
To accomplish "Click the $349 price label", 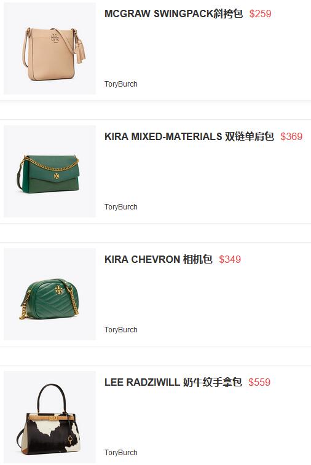I will [230, 259].
